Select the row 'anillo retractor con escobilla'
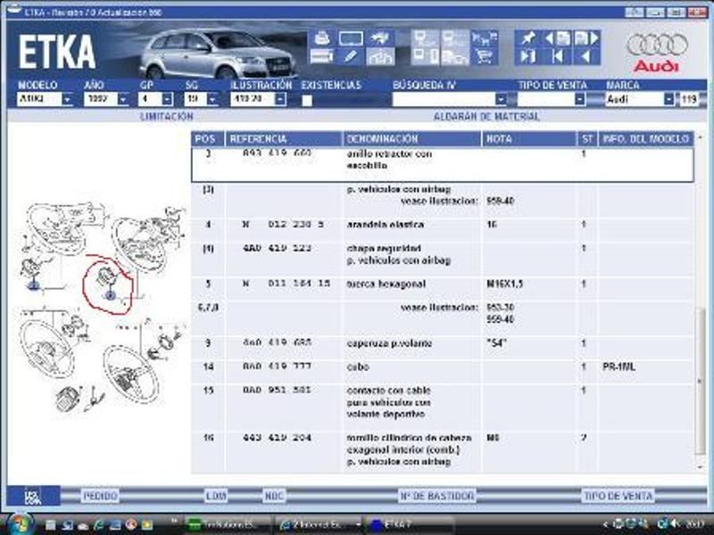This screenshot has width=714, height=535. tap(442, 164)
